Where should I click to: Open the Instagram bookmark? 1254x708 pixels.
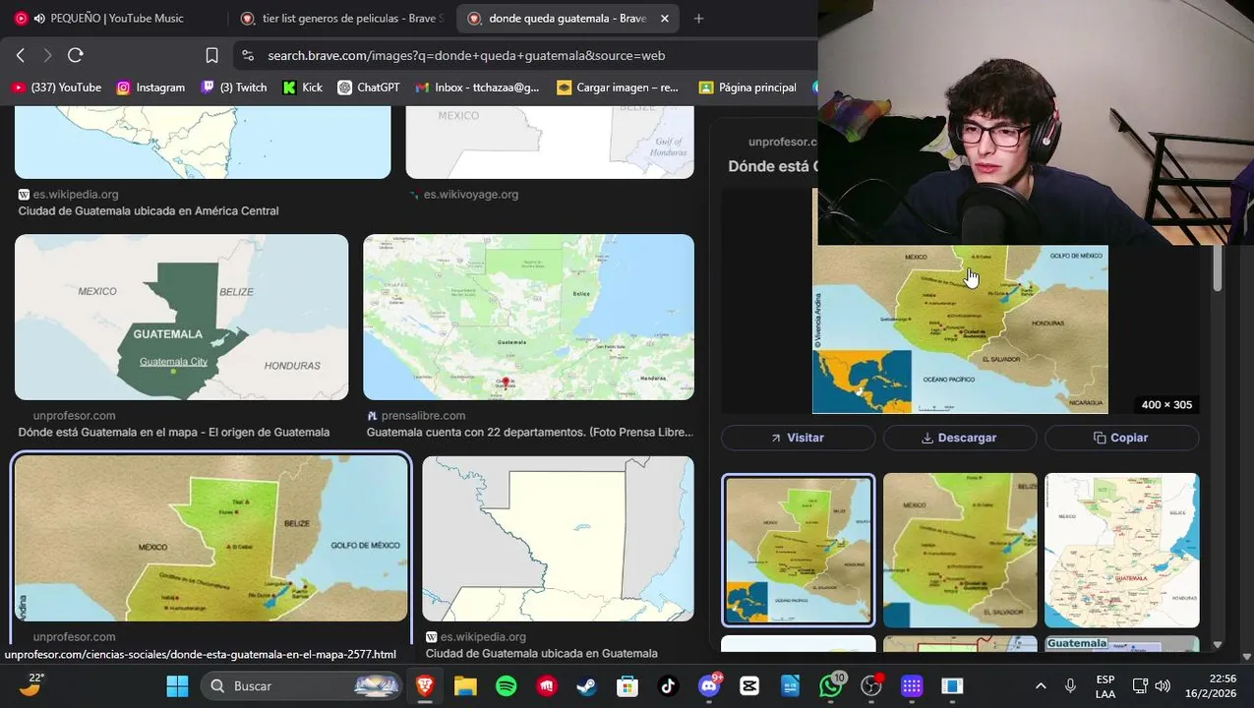(151, 88)
